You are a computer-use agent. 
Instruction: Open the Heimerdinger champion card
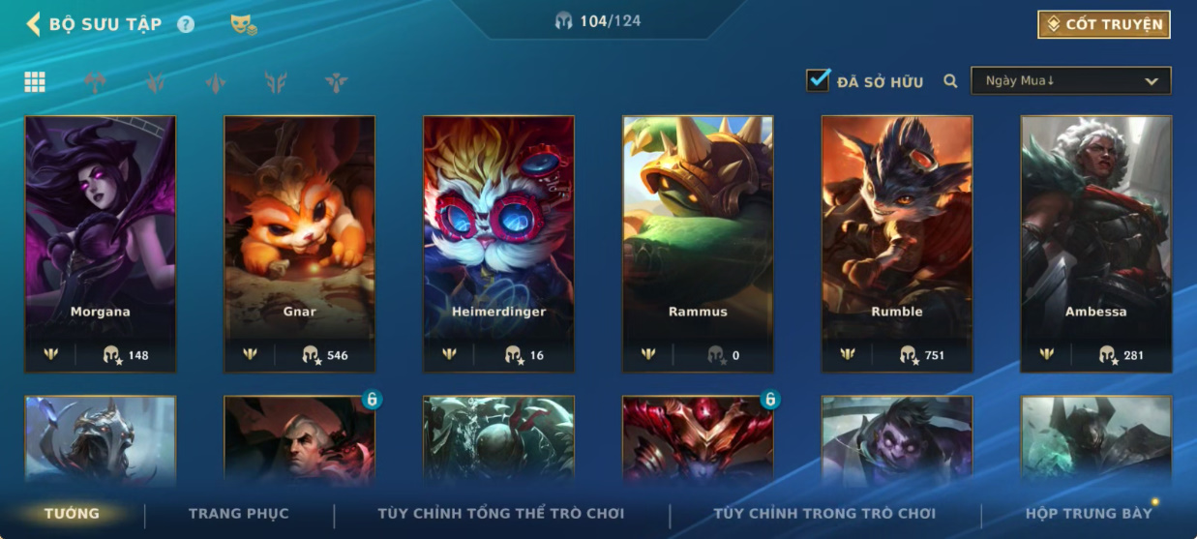tap(498, 244)
